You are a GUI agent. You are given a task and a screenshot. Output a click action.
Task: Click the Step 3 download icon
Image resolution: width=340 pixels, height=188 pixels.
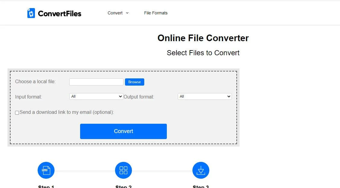[201, 170]
